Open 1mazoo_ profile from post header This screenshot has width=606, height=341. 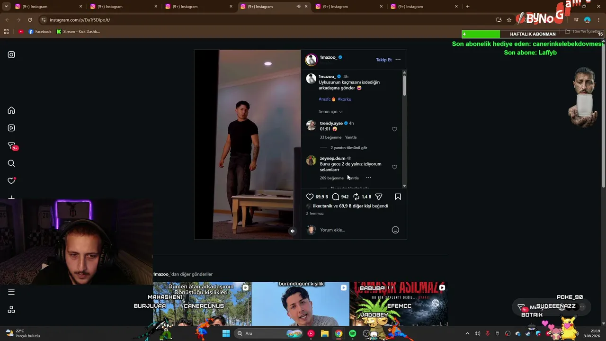coord(328,57)
